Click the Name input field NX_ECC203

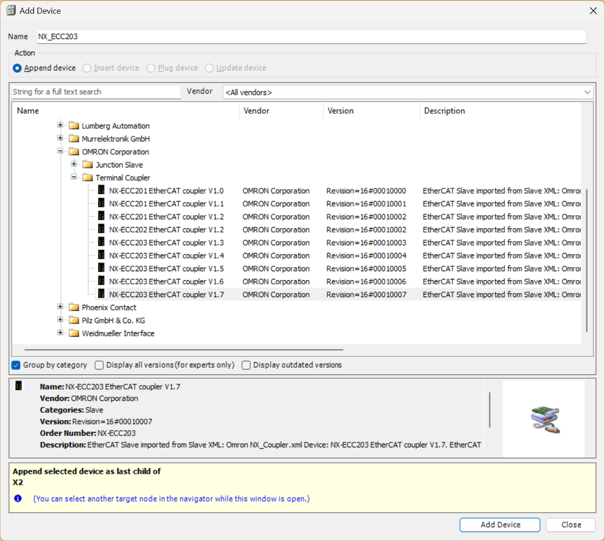pyautogui.click(x=311, y=36)
